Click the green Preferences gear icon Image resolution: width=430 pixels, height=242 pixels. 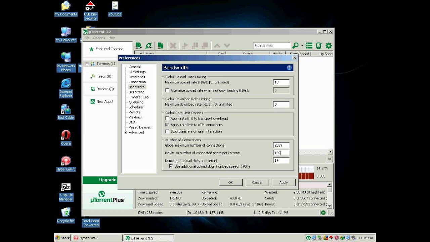pos(329,46)
